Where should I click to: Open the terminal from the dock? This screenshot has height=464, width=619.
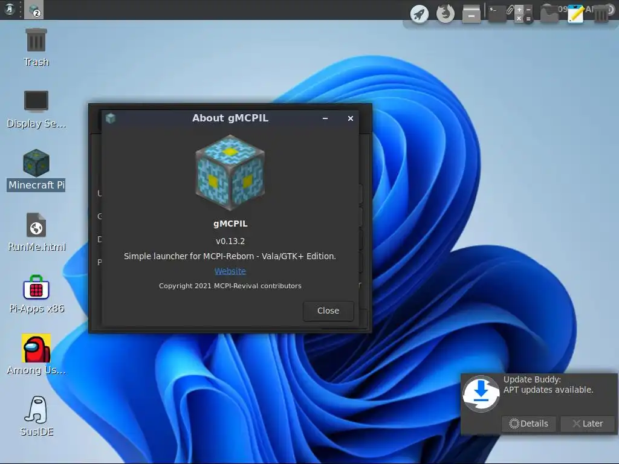coord(497,13)
